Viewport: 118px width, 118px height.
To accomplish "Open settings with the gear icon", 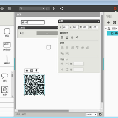I will [x=100, y=114].
